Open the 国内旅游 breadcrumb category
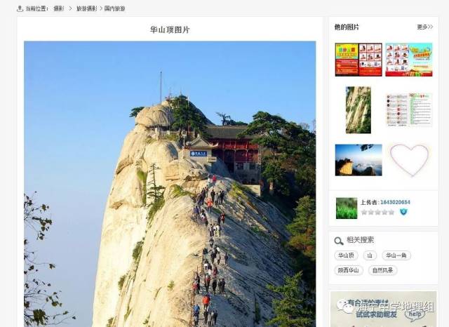The image size is (449, 327). pos(114,8)
